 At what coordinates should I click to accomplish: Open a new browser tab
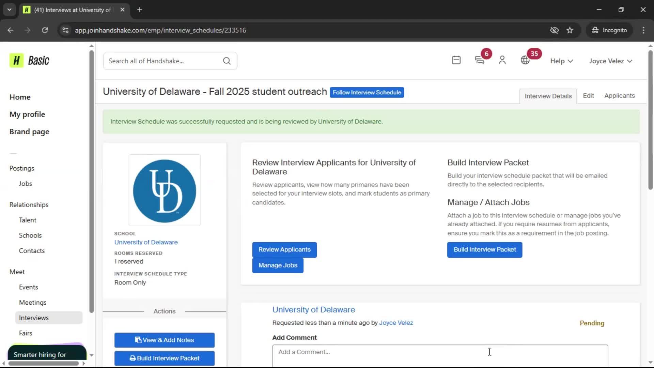click(139, 10)
